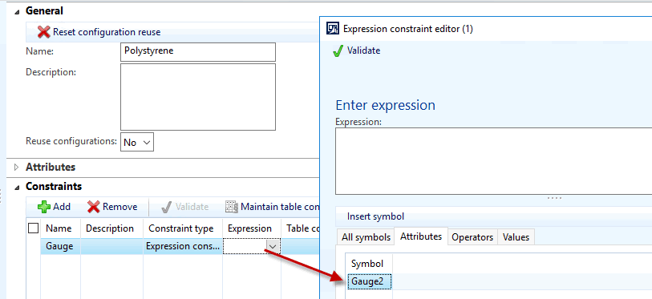Expand the Attributes section
Image resolution: width=652 pixels, height=299 pixels.
tap(17, 168)
